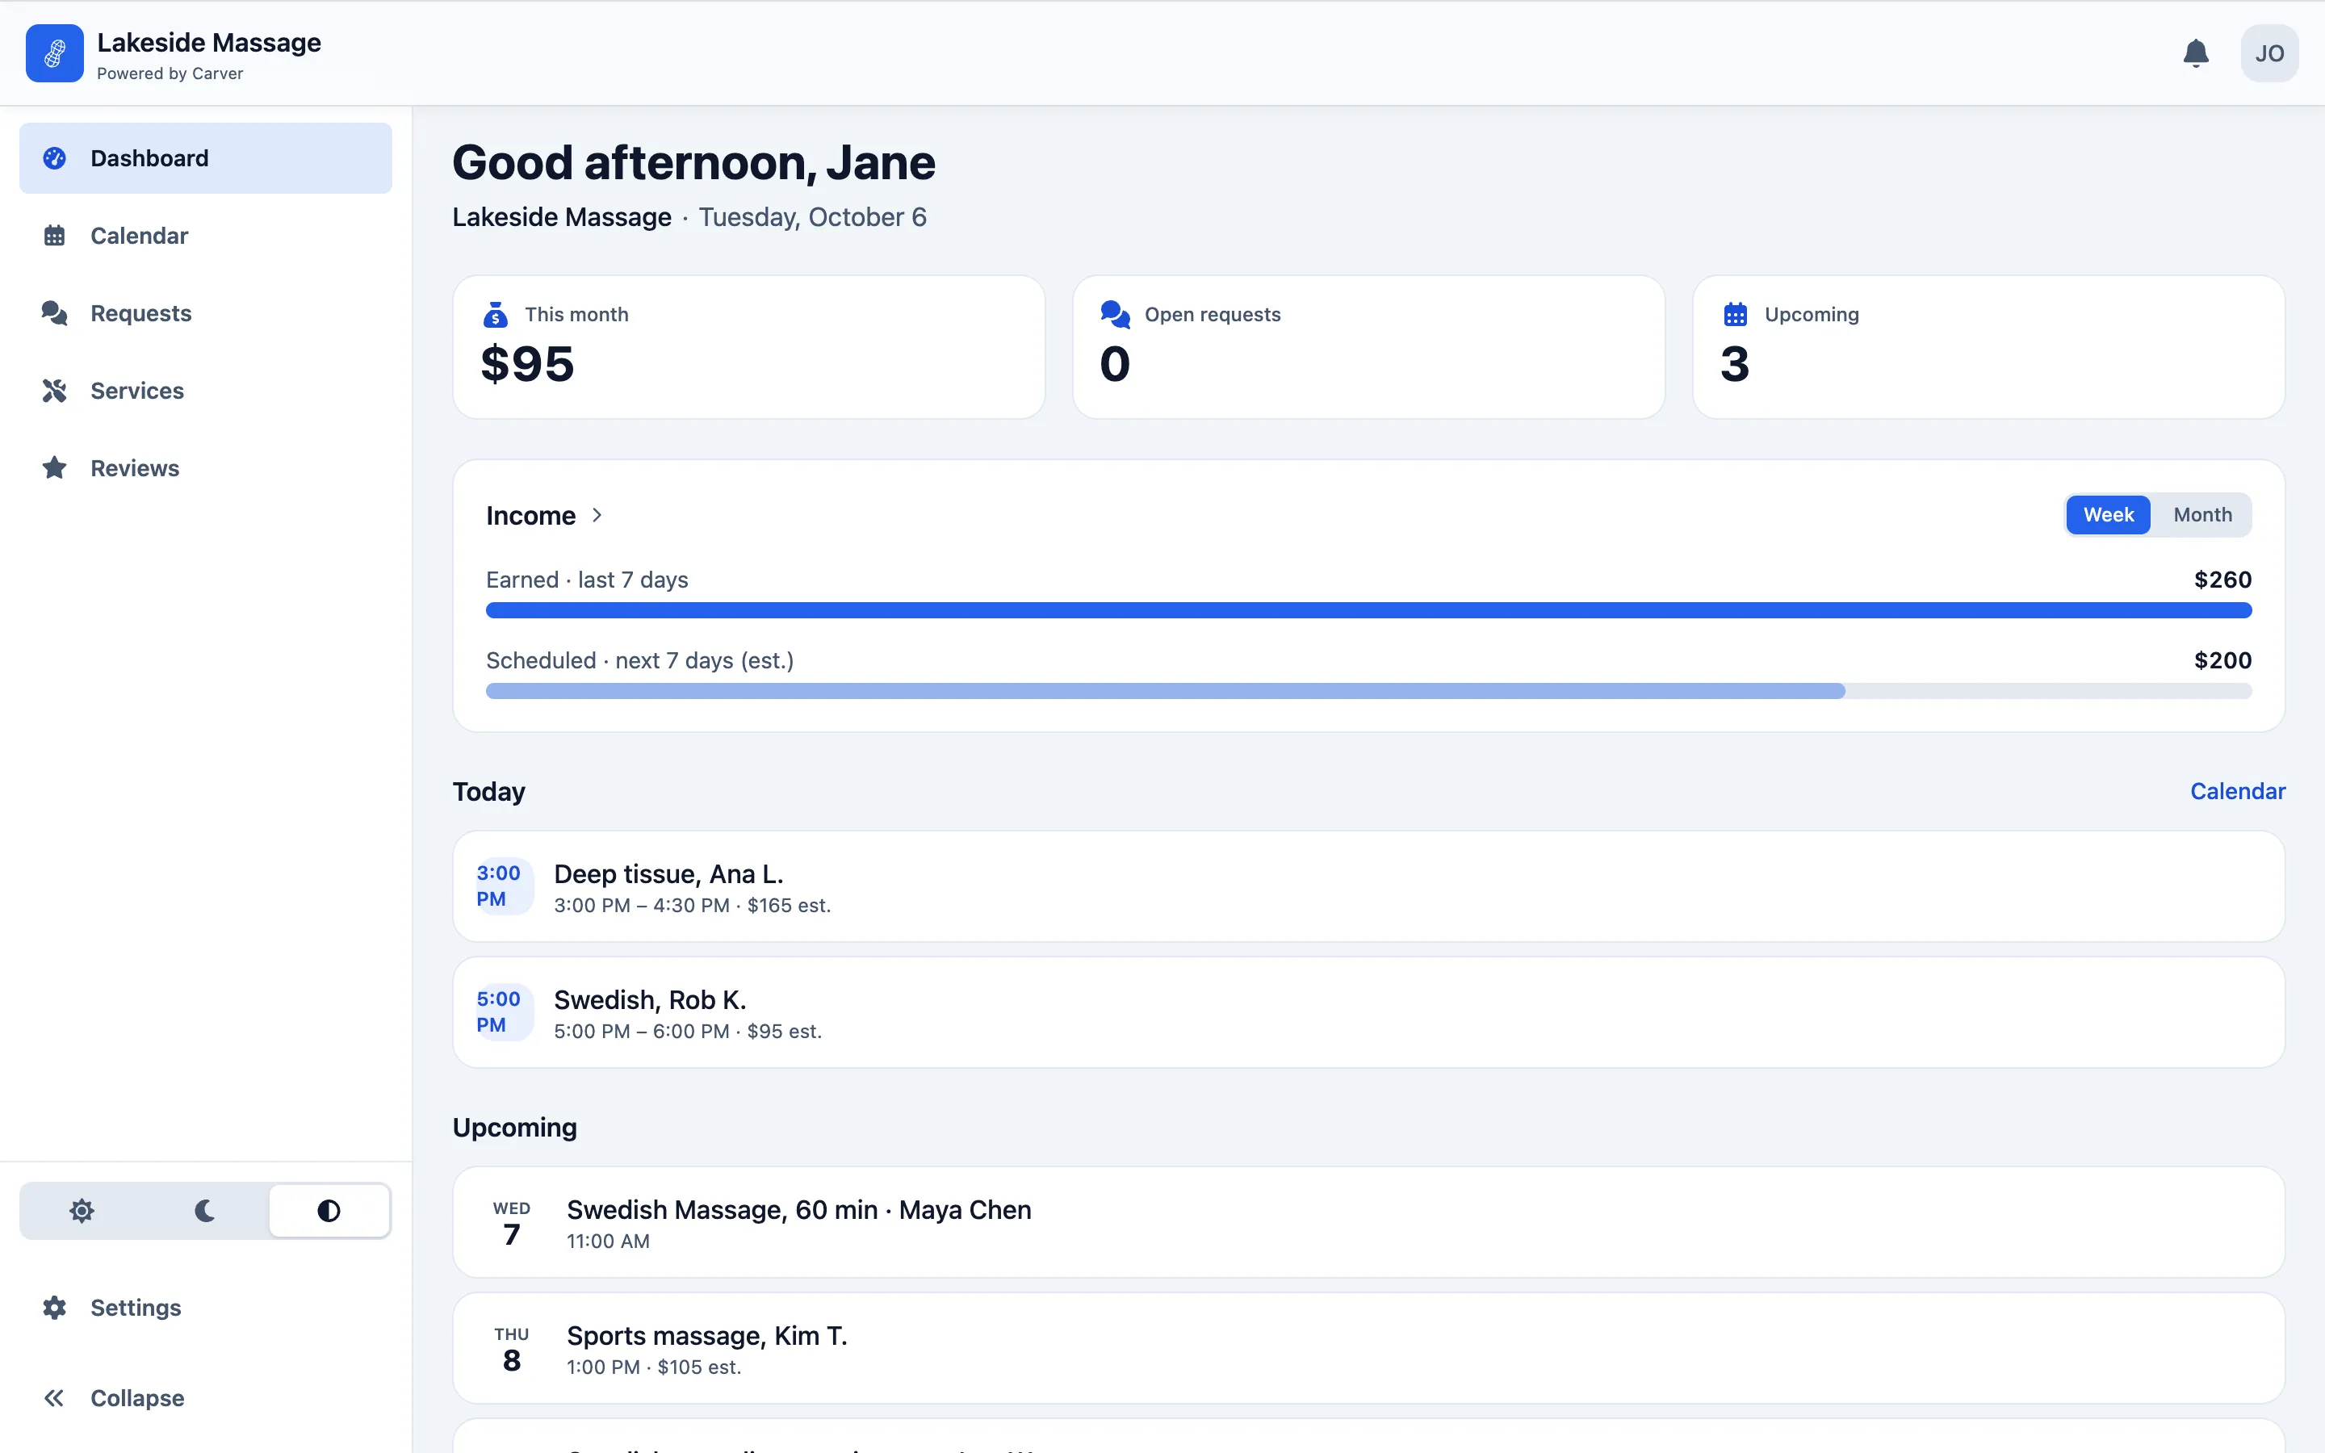Open the notifications bell
2325x1453 pixels.
[2195, 52]
